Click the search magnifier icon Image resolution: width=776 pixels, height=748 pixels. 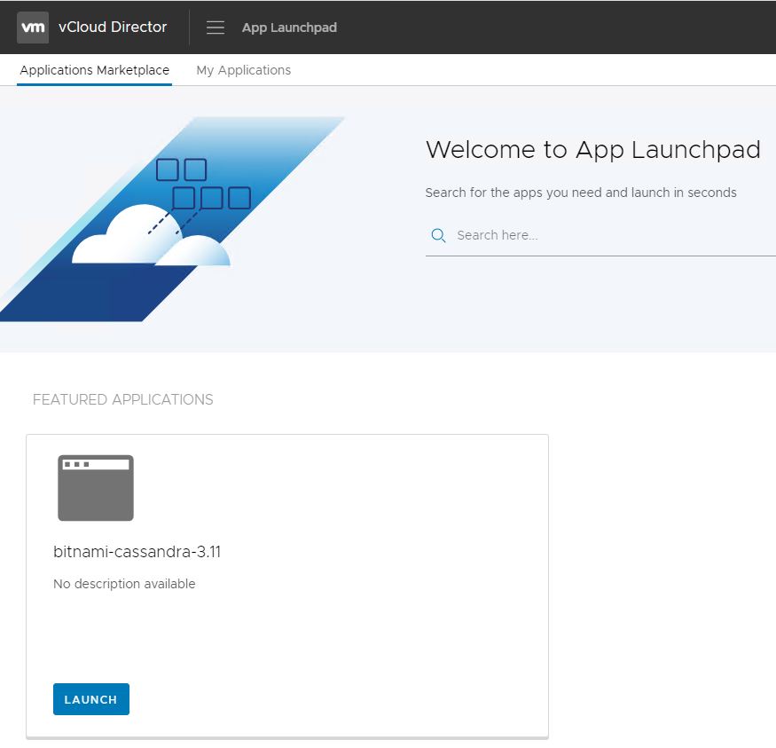tap(438, 235)
